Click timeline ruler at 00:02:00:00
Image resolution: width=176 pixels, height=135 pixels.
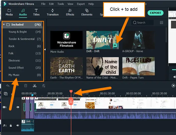click(x=133, y=93)
